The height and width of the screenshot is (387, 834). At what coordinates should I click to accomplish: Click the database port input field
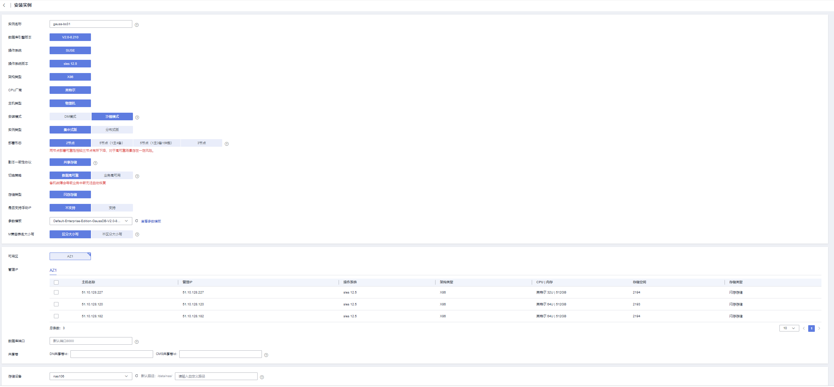pyautogui.click(x=91, y=341)
